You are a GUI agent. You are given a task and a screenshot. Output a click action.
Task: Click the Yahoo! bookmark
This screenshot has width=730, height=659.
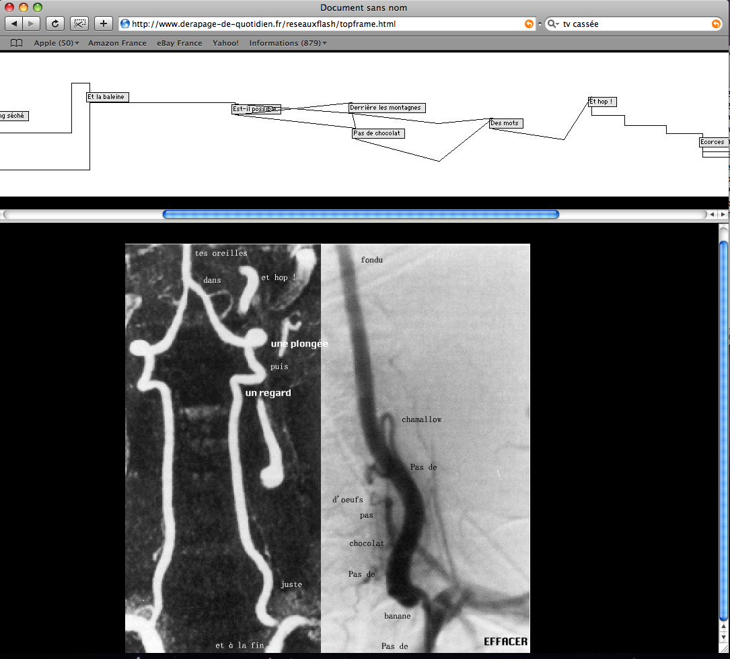(x=225, y=43)
